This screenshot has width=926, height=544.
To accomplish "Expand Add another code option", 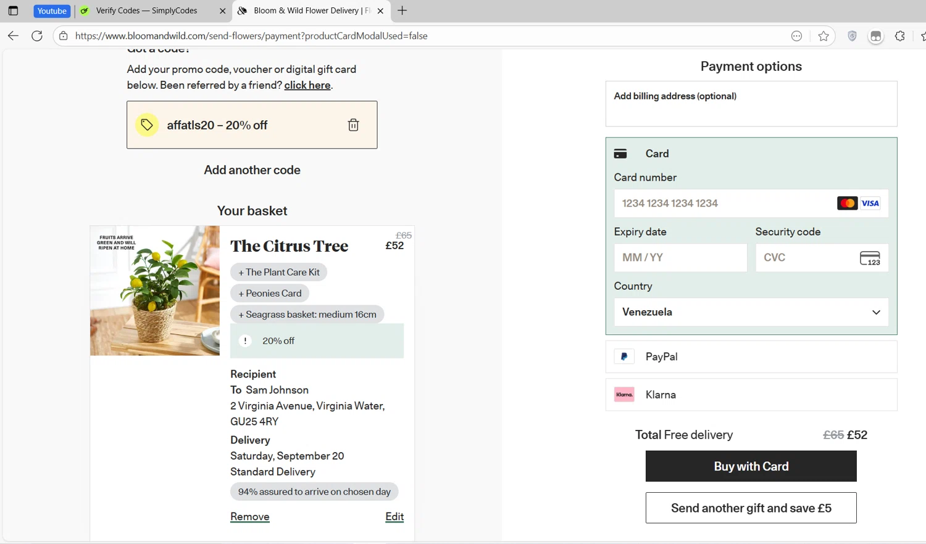I will (x=252, y=170).
